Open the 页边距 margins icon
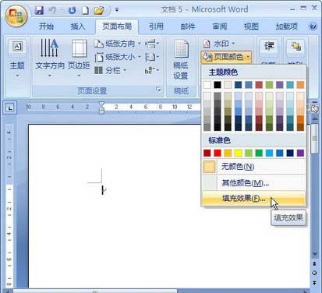This screenshot has height=293, width=322. pyautogui.click(x=79, y=58)
